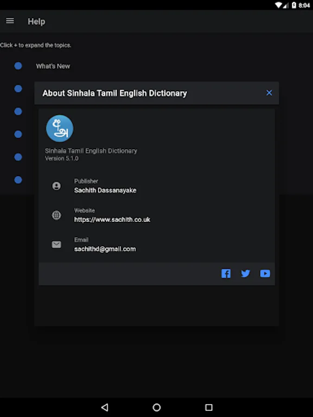Screen dimensions: 313x417
Task: Expand the What's New topic bullet
Action: [x=18, y=66]
